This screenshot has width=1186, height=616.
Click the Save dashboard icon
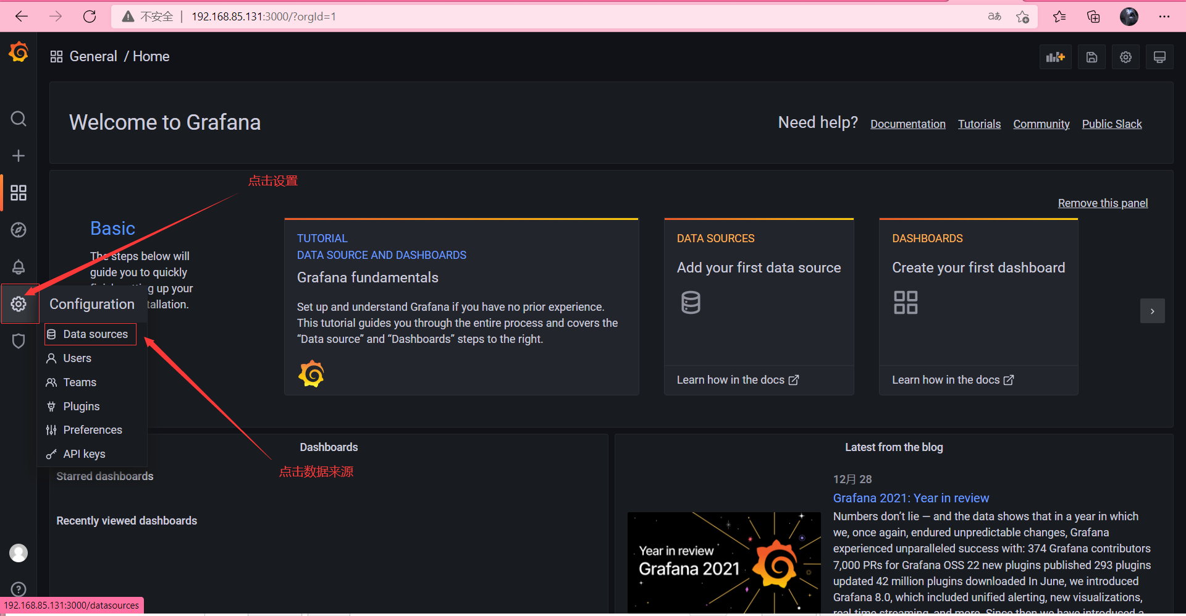pos(1091,57)
